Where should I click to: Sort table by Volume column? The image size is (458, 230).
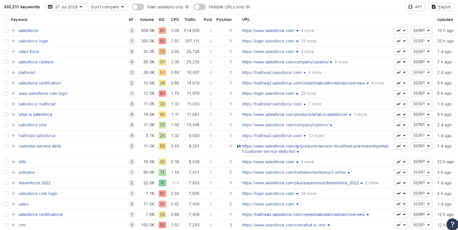(147, 20)
